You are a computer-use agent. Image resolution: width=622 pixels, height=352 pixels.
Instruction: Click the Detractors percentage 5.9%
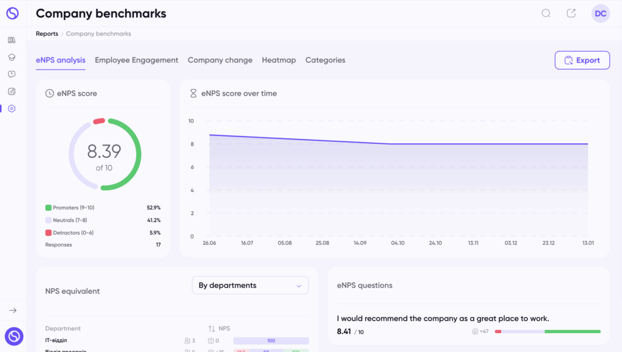(155, 232)
